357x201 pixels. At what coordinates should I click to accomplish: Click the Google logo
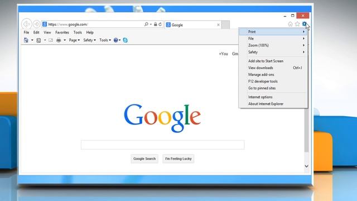[162, 118]
